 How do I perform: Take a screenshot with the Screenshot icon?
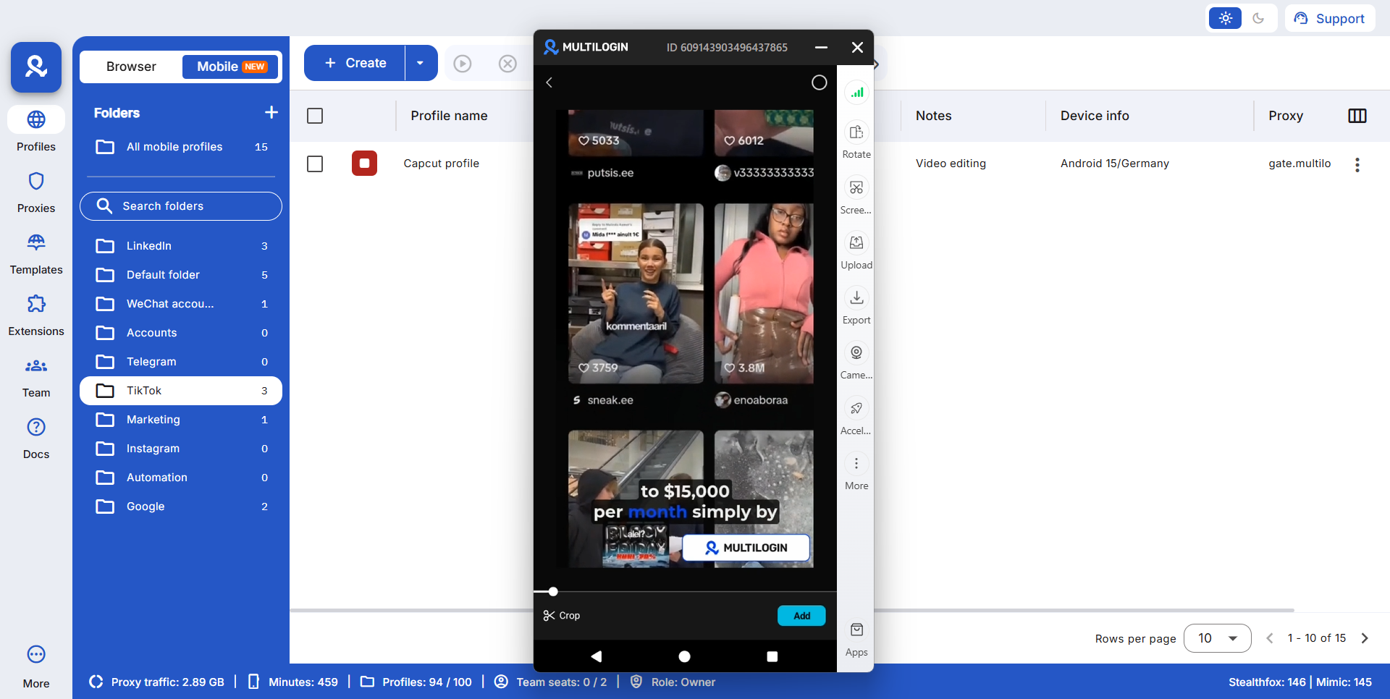[x=856, y=188]
